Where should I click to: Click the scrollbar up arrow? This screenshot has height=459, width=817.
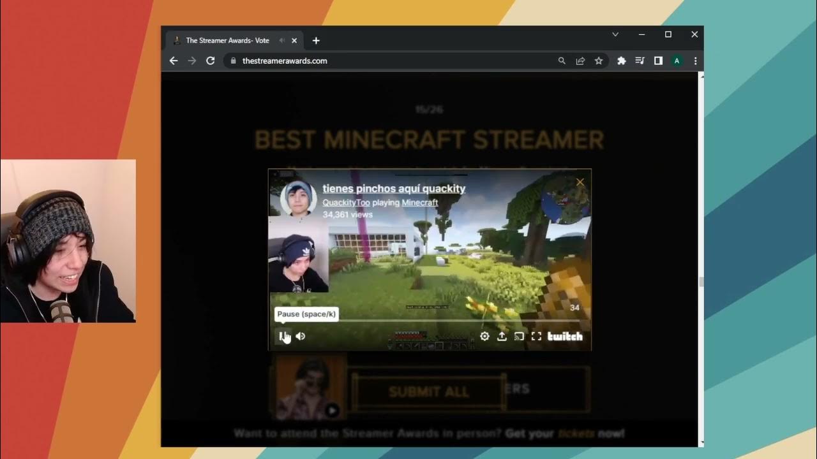point(701,76)
